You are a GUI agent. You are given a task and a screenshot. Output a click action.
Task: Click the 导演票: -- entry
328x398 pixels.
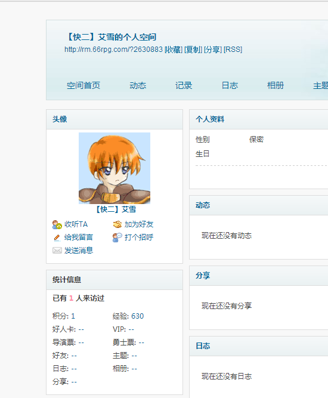[68, 343]
